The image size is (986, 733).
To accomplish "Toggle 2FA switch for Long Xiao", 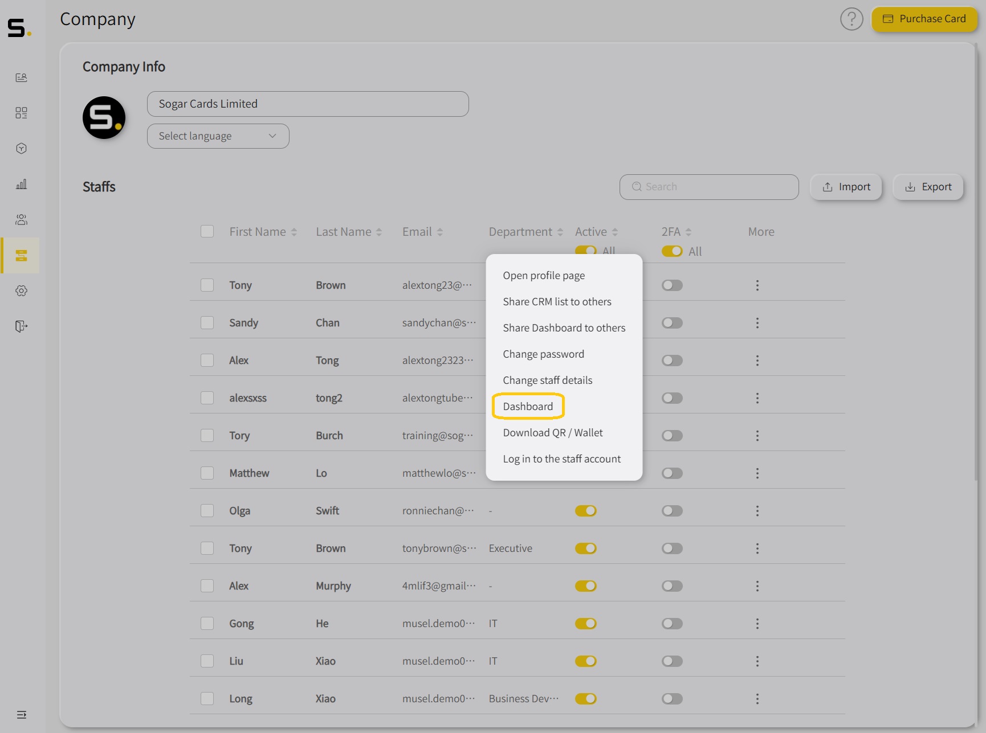I will tap(672, 699).
